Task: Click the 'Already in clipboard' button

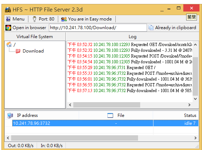Action: pyautogui.click(x=173, y=28)
